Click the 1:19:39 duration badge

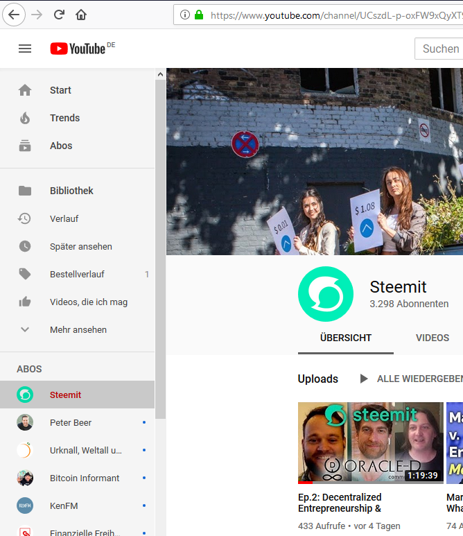(423, 476)
